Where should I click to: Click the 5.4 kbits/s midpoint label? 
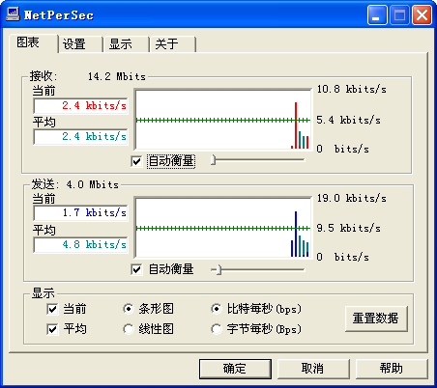pyautogui.click(x=348, y=120)
